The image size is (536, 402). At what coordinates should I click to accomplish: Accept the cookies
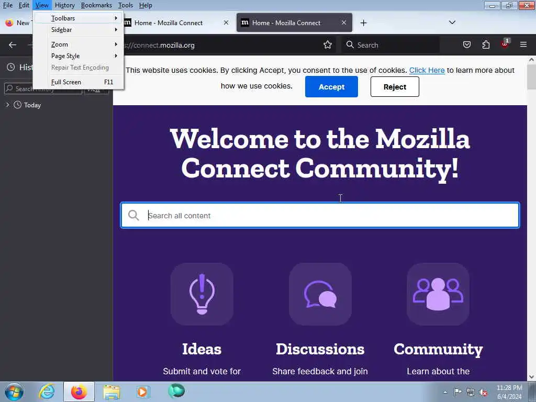tap(331, 87)
